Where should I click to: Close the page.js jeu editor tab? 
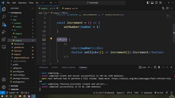click(x=57, y=8)
